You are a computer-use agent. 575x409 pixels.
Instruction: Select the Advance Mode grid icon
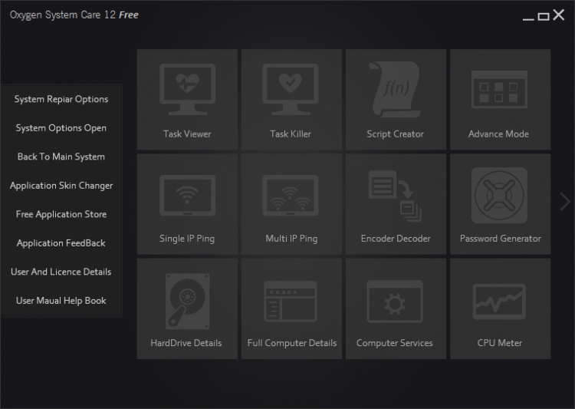pos(499,89)
